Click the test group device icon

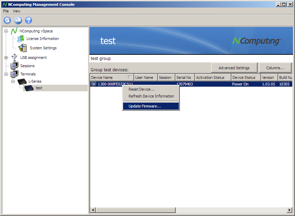pyautogui.click(x=29, y=88)
